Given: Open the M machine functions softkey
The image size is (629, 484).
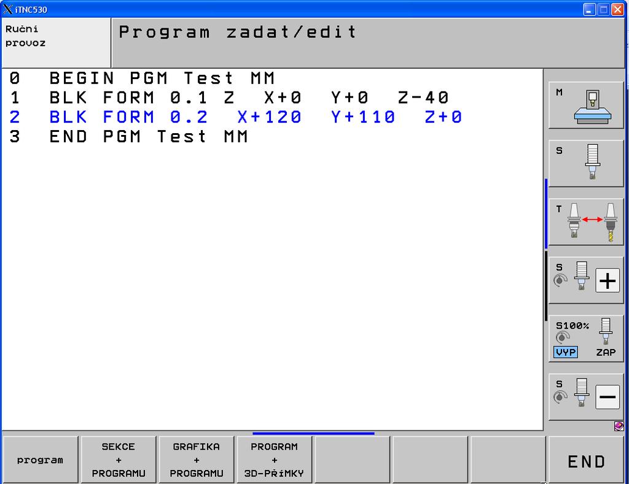Looking at the screenshot, I should (x=586, y=106).
